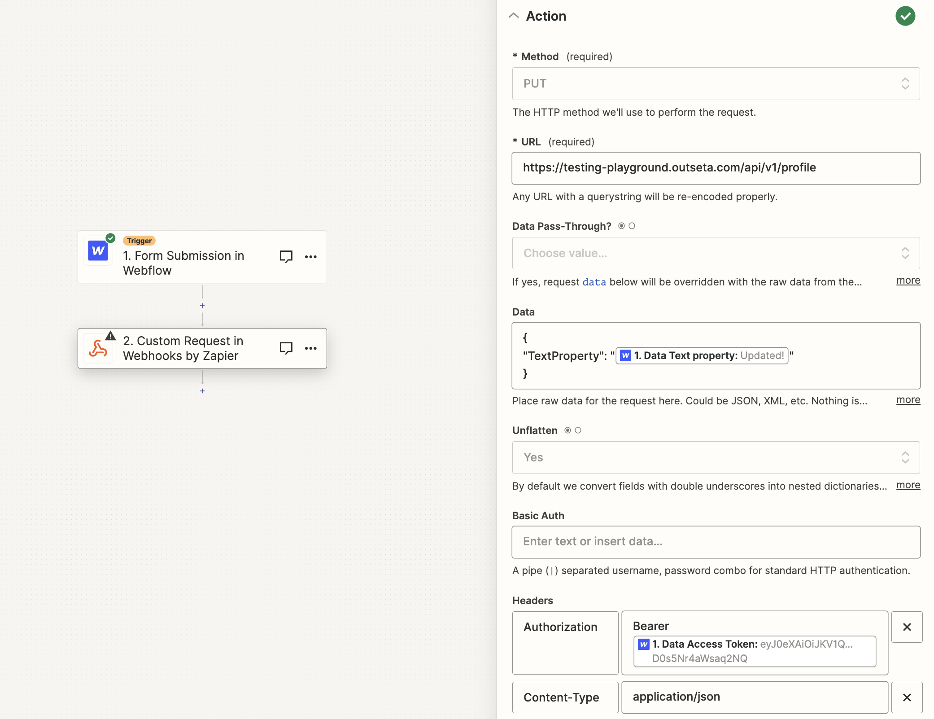Click the 'data' code word in help text
The image size is (934, 719).
coord(594,282)
